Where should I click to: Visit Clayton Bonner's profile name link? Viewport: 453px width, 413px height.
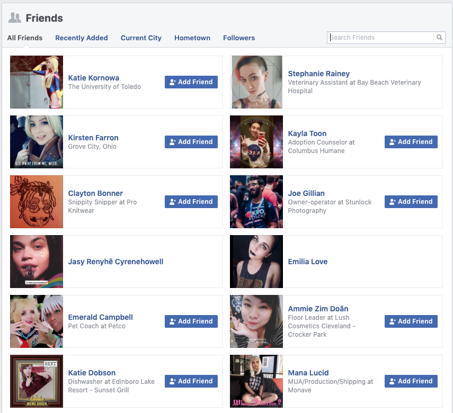pos(95,193)
